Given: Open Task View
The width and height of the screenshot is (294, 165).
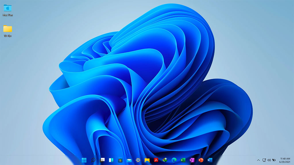Looking at the screenshot, I should click(x=102, y=160).
